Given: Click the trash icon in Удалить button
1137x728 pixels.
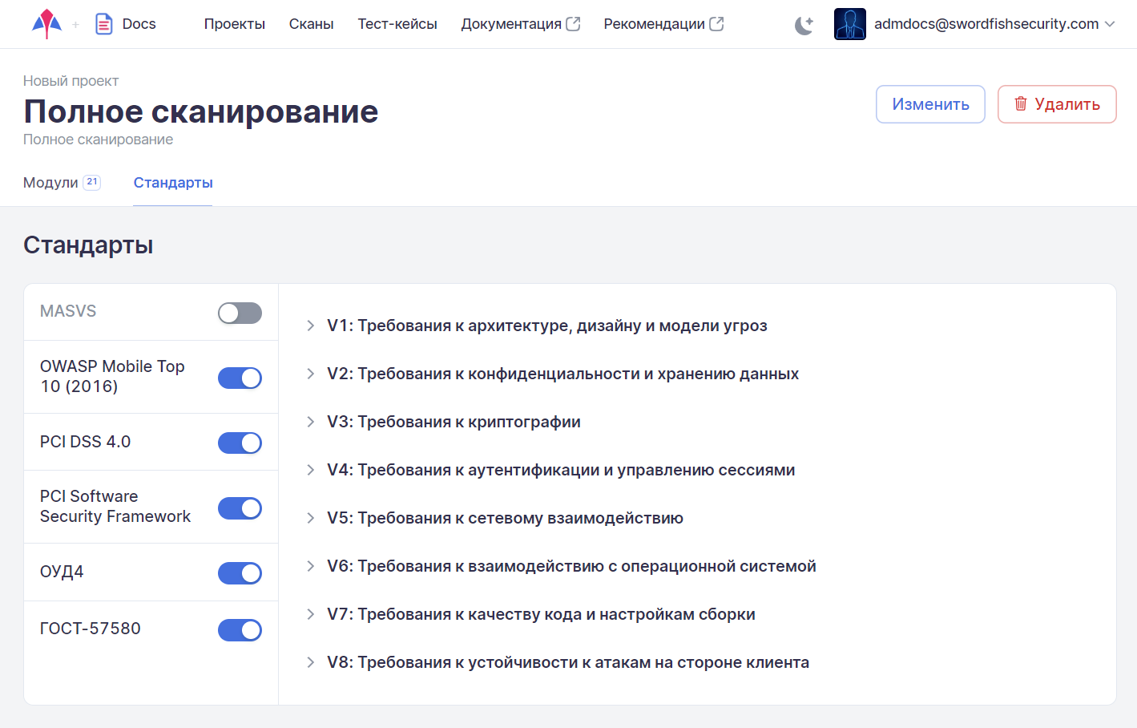Looking at the screenshot, I should [x=1020, y=103].
